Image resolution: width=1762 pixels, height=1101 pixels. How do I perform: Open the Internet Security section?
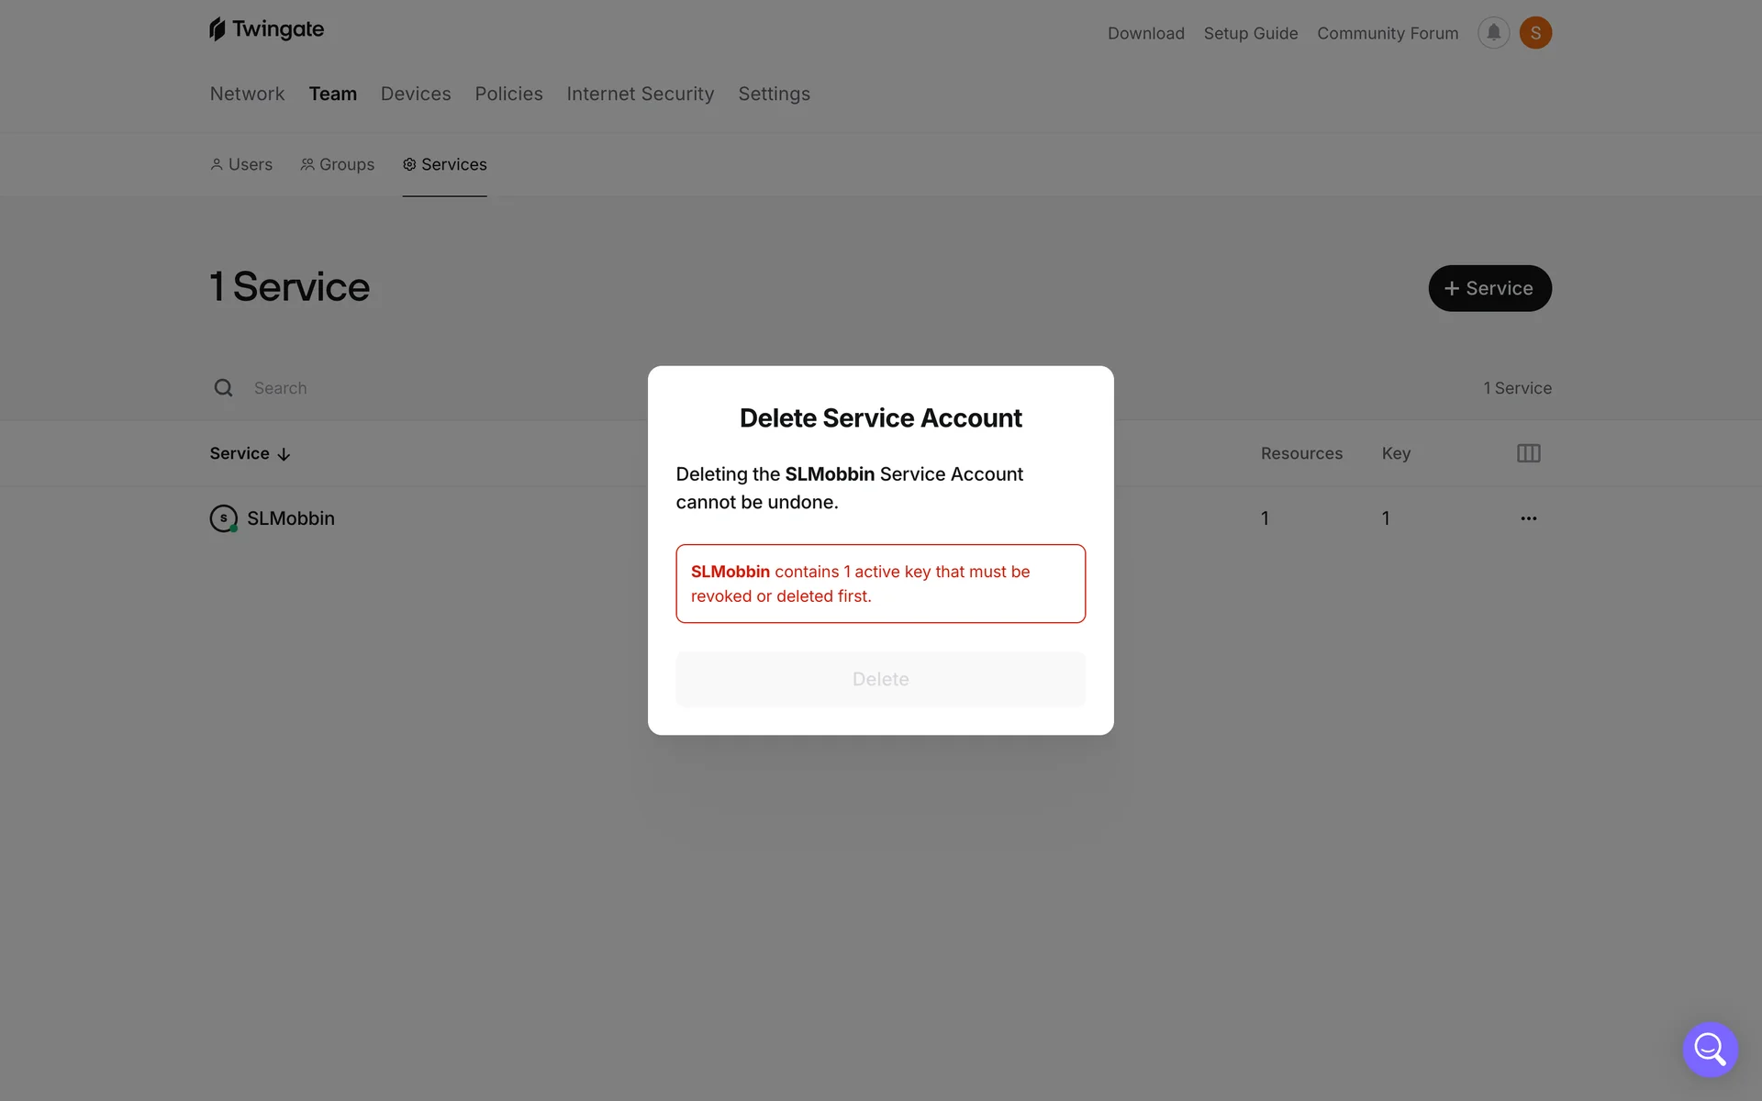640,94
